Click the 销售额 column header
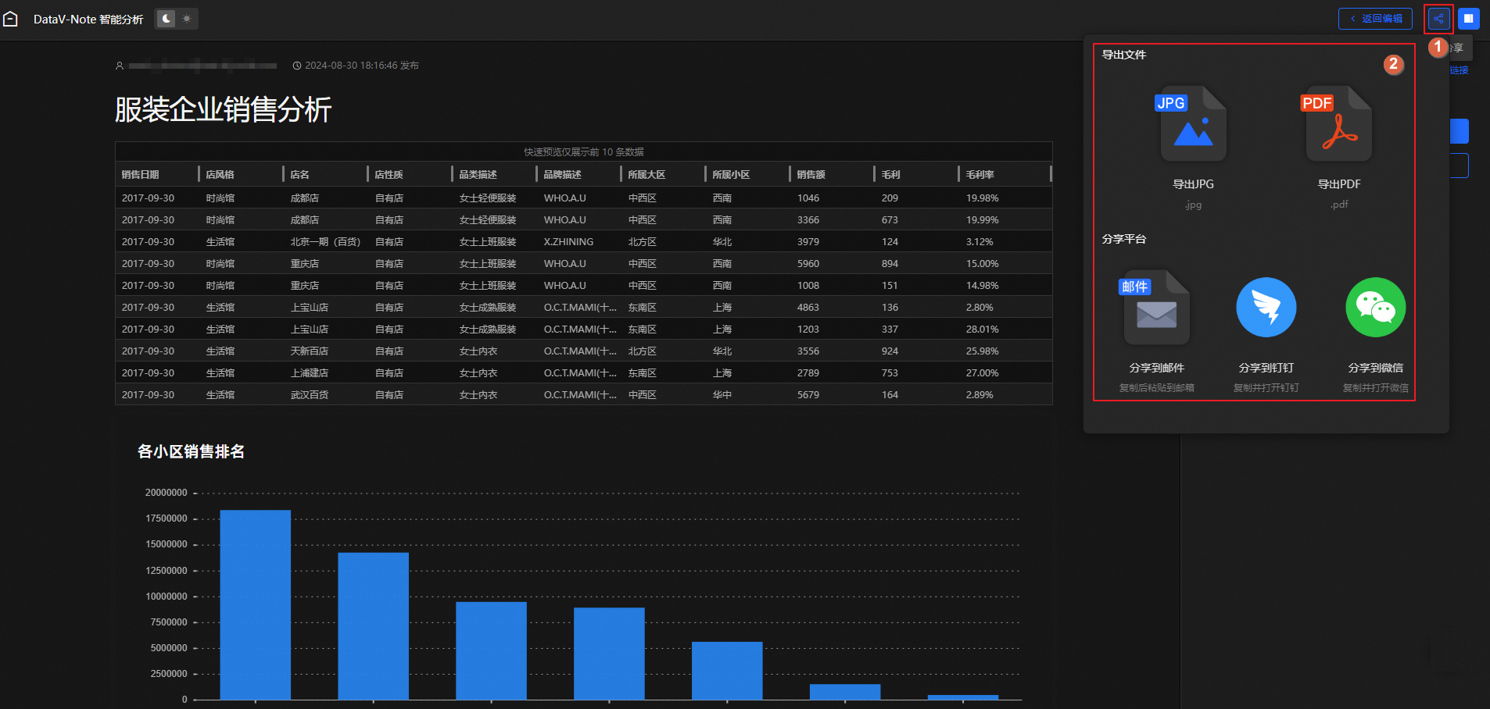The image size is (1490, 709). 811,175
